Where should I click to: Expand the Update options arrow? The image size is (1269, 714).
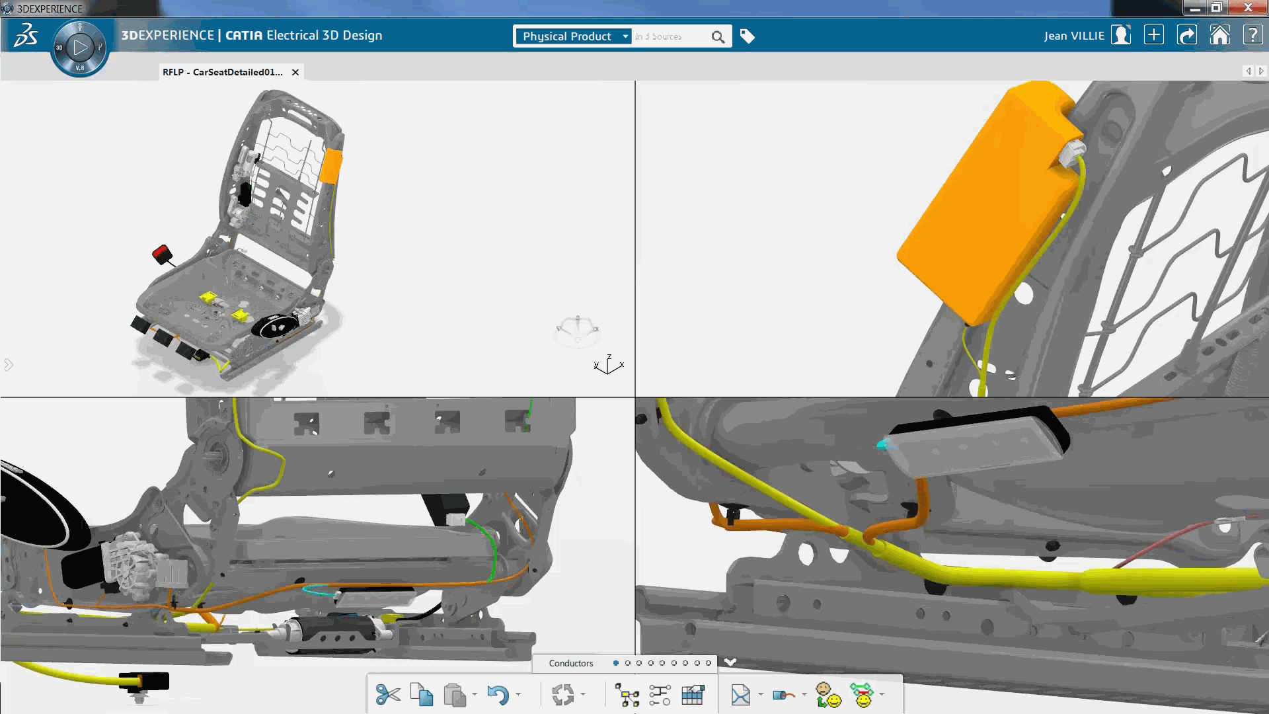pos(583,695)
